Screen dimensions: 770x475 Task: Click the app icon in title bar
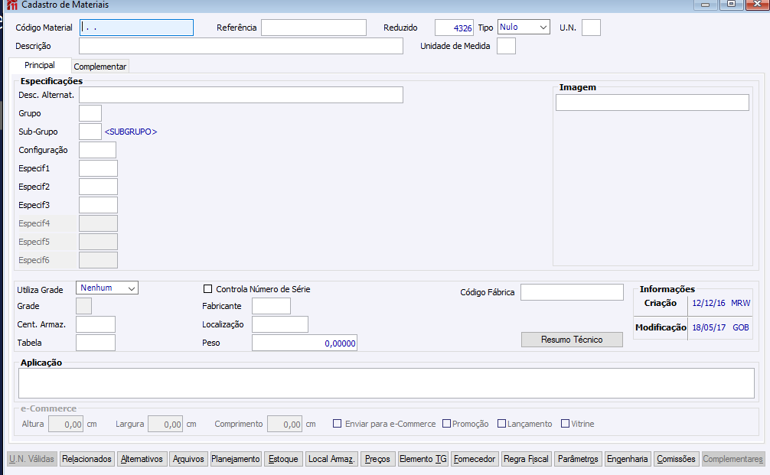(x=11, y=5)
